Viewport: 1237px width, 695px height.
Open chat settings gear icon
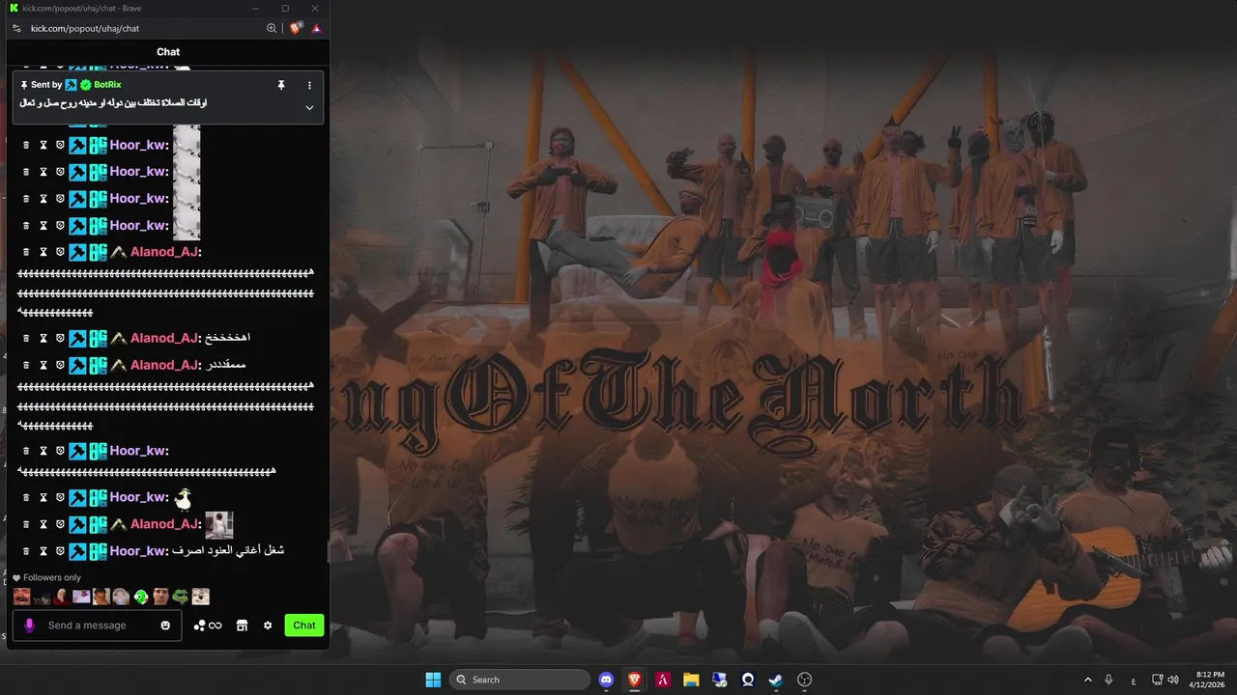268,625
